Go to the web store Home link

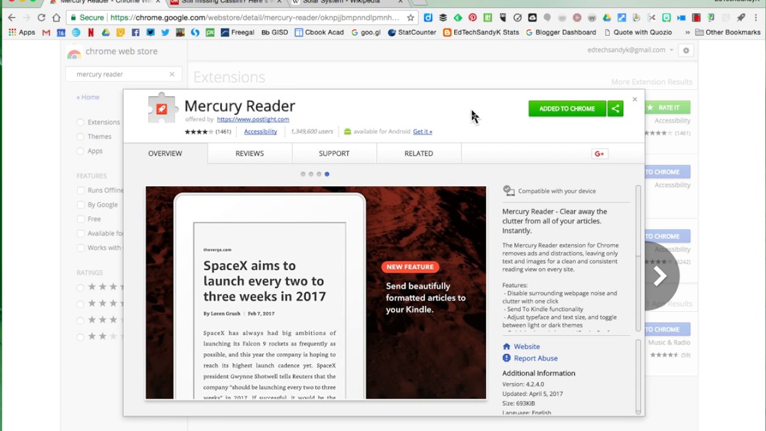[x=88, y=97]
